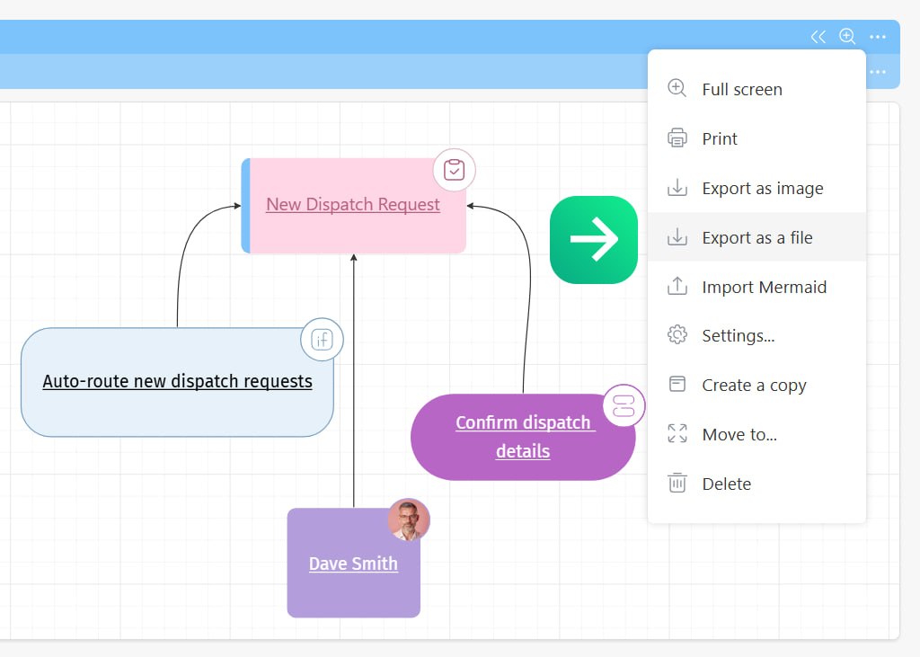This screenshot has width=920, height=657.
Task: Click the 'if' rule icon badge
Action: (x=323, y=340)
